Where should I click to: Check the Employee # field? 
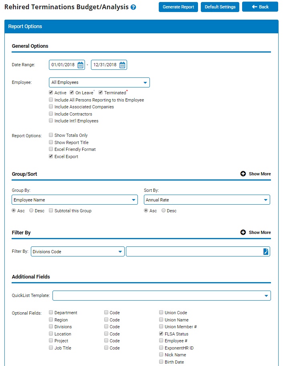click(161, 341)
